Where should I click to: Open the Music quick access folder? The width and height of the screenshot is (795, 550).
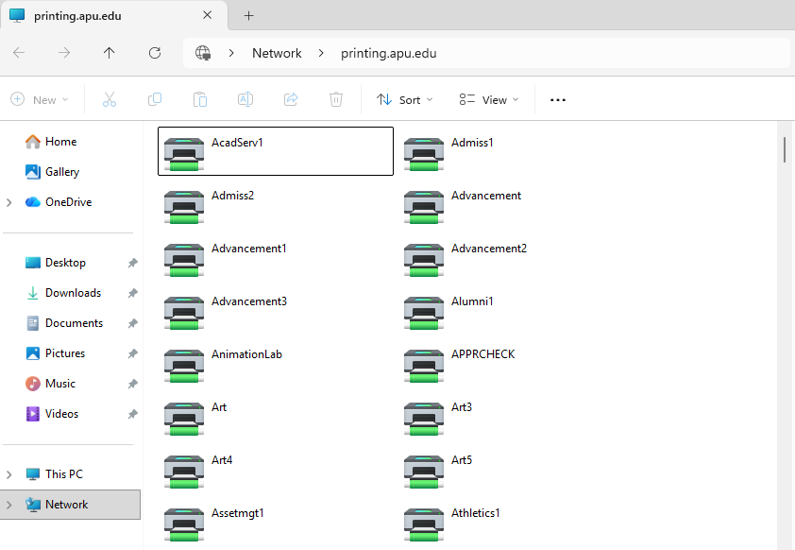[50, 384]
